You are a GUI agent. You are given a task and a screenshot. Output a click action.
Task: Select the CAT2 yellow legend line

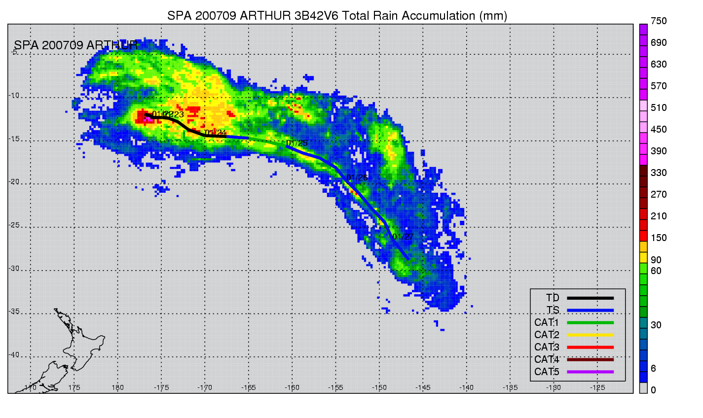tap(590, 335)
